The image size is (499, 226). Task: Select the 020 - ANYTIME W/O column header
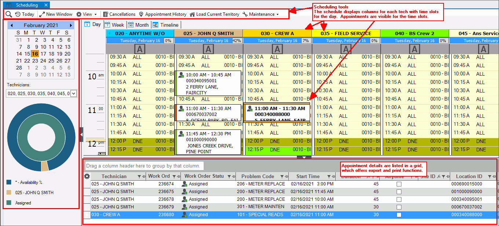tap(140, 33)
